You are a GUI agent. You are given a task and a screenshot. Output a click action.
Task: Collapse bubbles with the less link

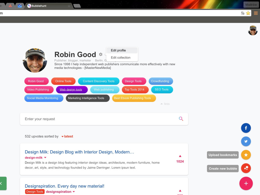click(x=165, y=104)
